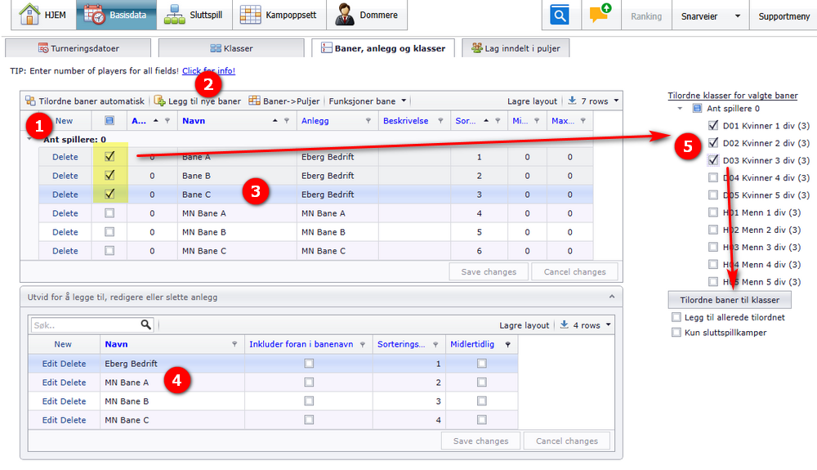This screenshot has height=470, width=817.
Task: Enable Legg til allerede tilordnet option
Action: tap(676, 317)
